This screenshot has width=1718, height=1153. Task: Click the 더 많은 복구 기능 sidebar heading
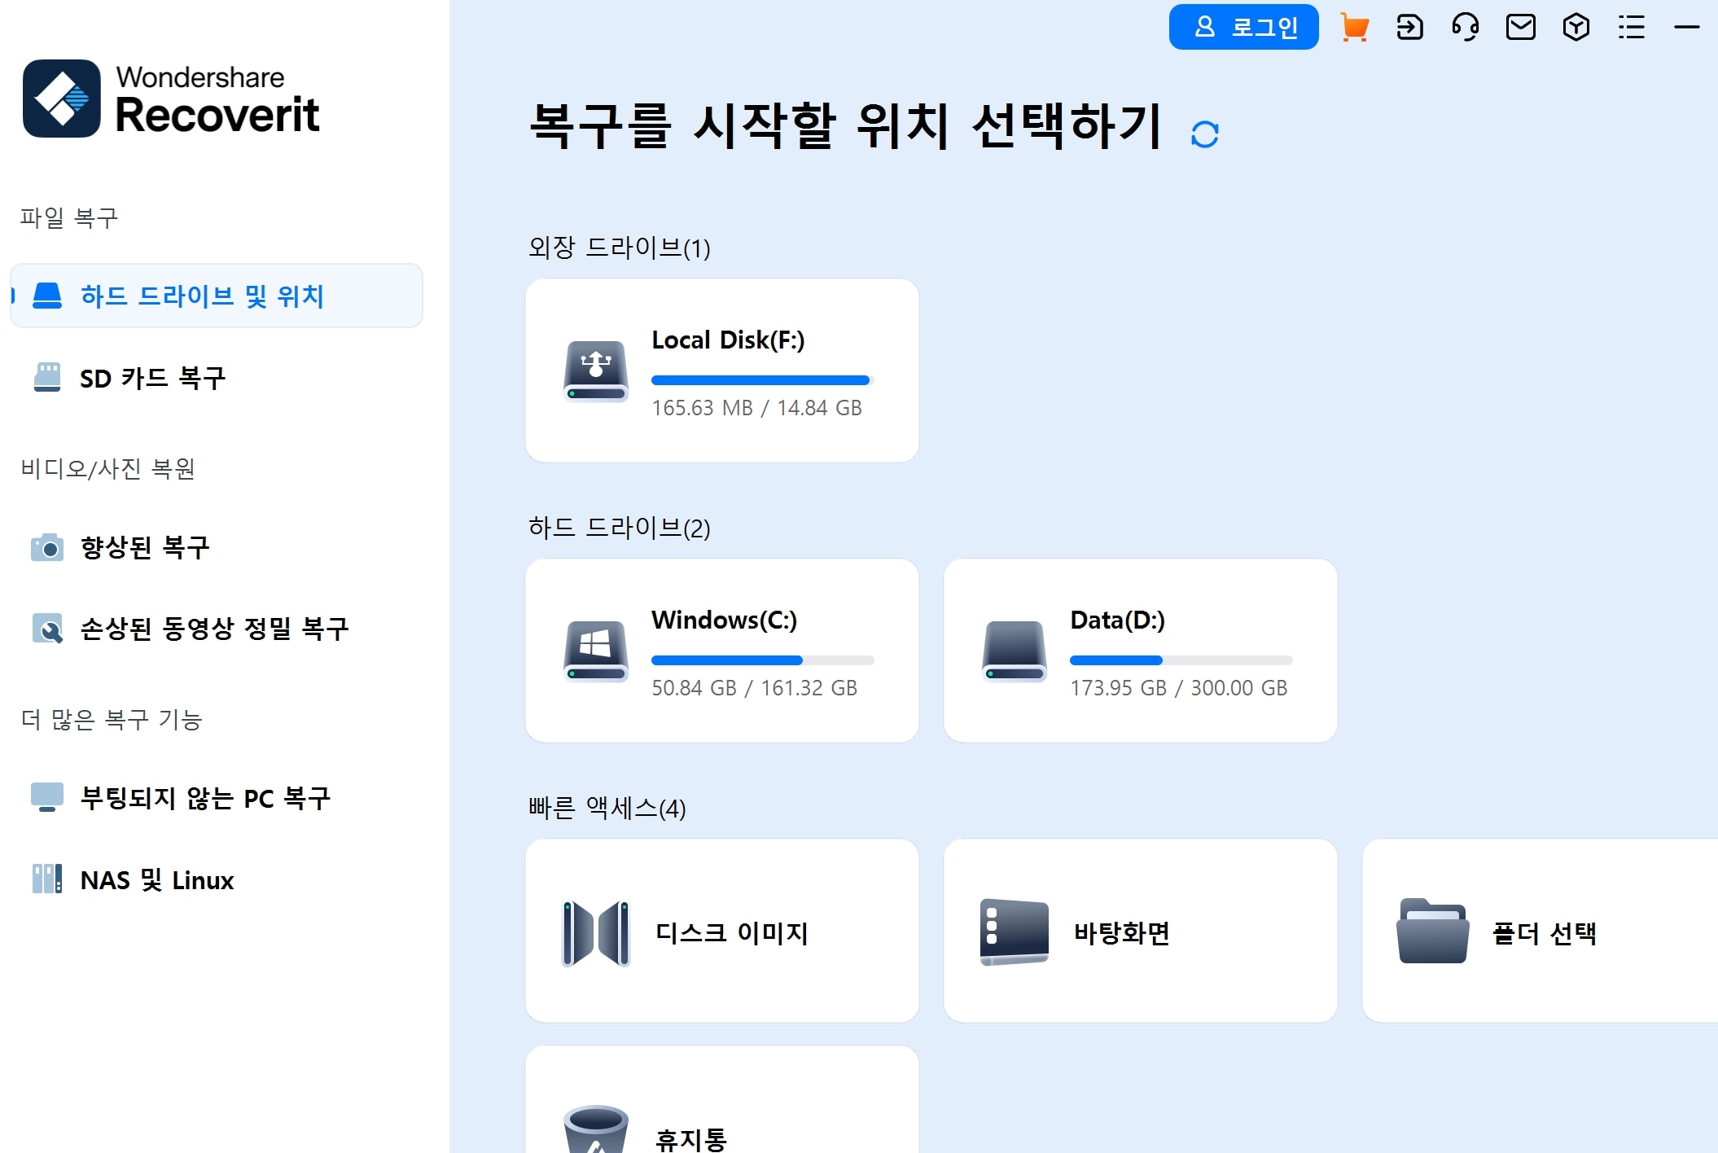111,719
